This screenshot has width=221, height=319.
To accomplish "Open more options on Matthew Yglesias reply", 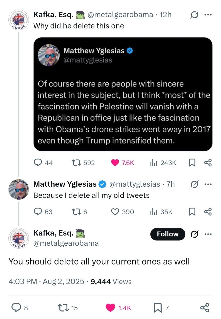I will click(x=207, y=184).
